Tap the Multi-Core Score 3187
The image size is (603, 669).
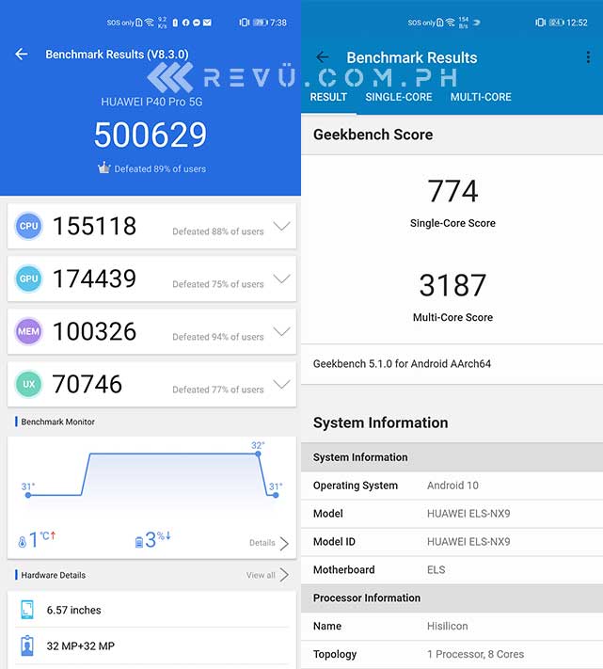[452, 285]
